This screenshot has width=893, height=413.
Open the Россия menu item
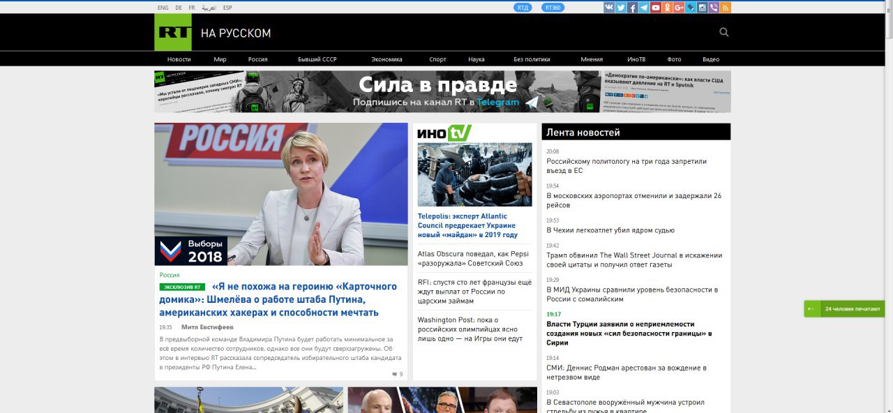click(x=258, y=59)
